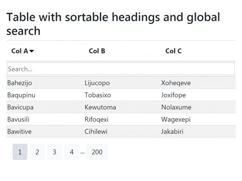The image size is (242, 181).
Task: Sort table by Col A heading
Action: click(20, 51)
